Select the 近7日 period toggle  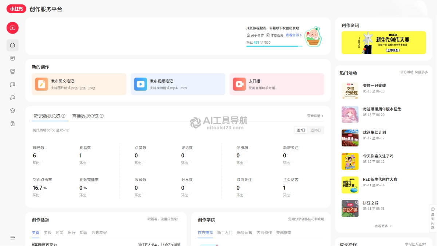(301, 130)
